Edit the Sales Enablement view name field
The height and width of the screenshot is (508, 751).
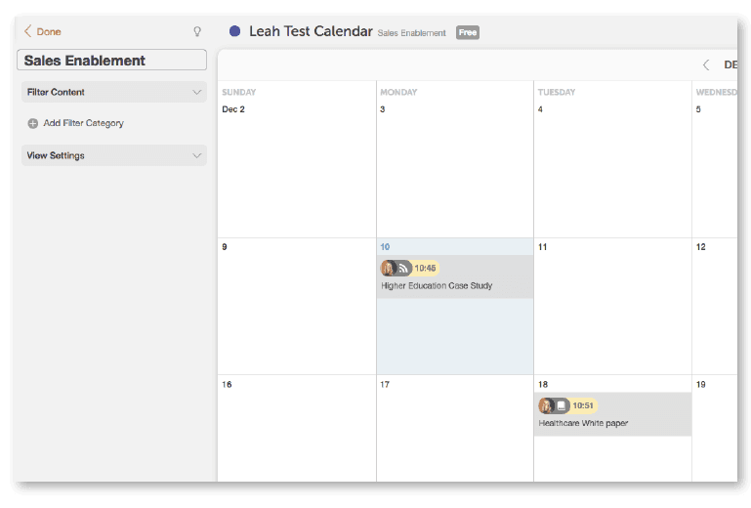tap(111, 61)
